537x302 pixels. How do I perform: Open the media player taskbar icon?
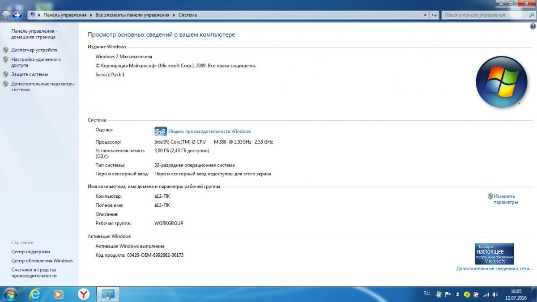click(x=58, y=294)
